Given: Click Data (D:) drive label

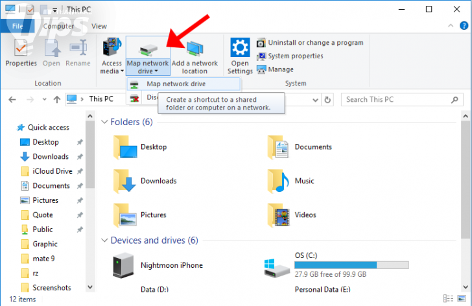Looking at the screenshot, I should [154, 289].
